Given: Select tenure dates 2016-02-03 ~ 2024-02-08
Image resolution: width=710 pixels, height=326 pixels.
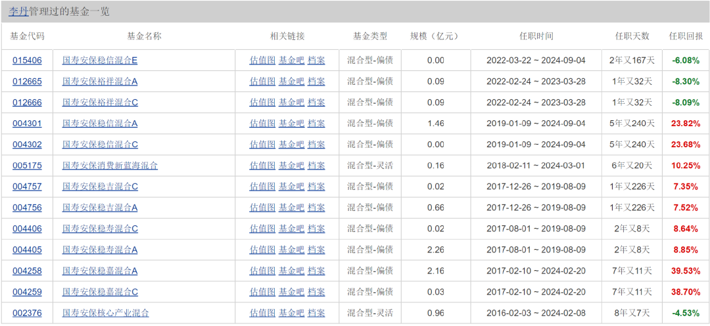Looking at the screenshot, I should point(536,313).
